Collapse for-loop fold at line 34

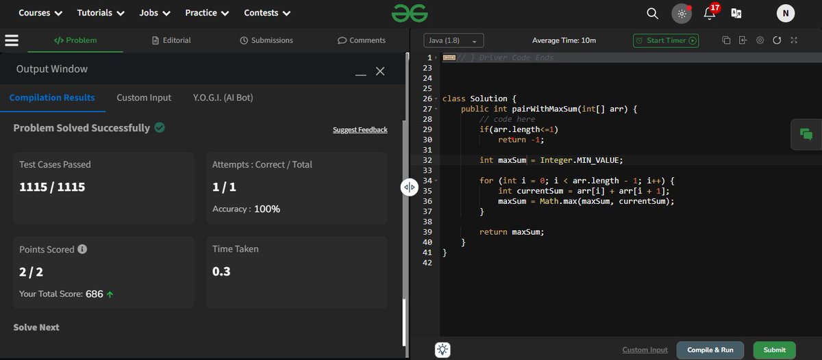[436, 181]
